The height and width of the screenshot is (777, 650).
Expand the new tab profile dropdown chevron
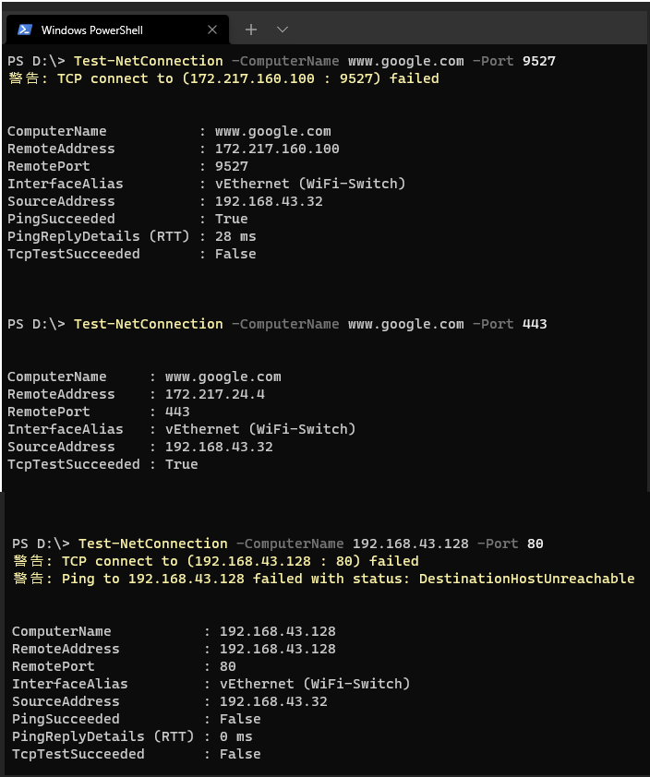(x=283, y=30)
